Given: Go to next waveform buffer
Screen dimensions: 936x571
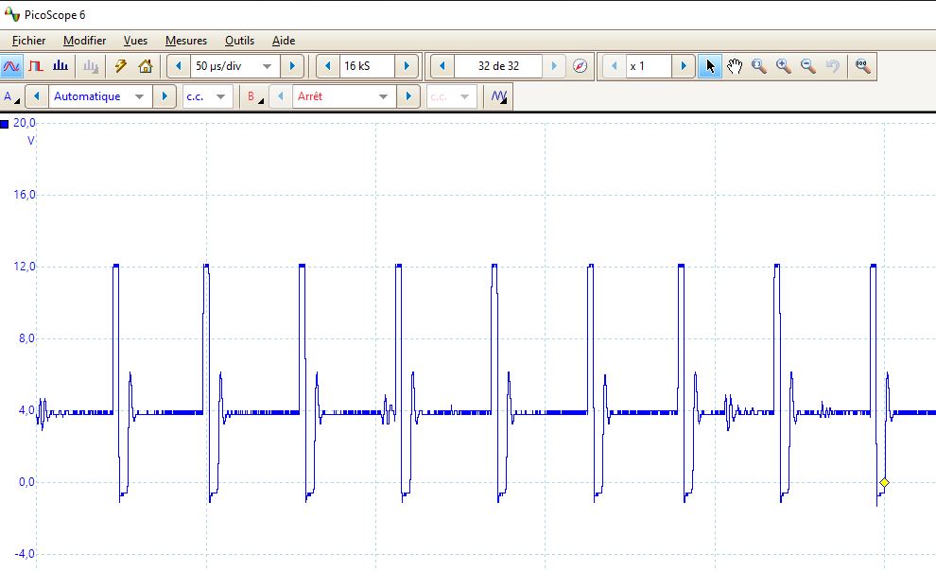Looking at the screenshot, I should click(x=554, y=65).
